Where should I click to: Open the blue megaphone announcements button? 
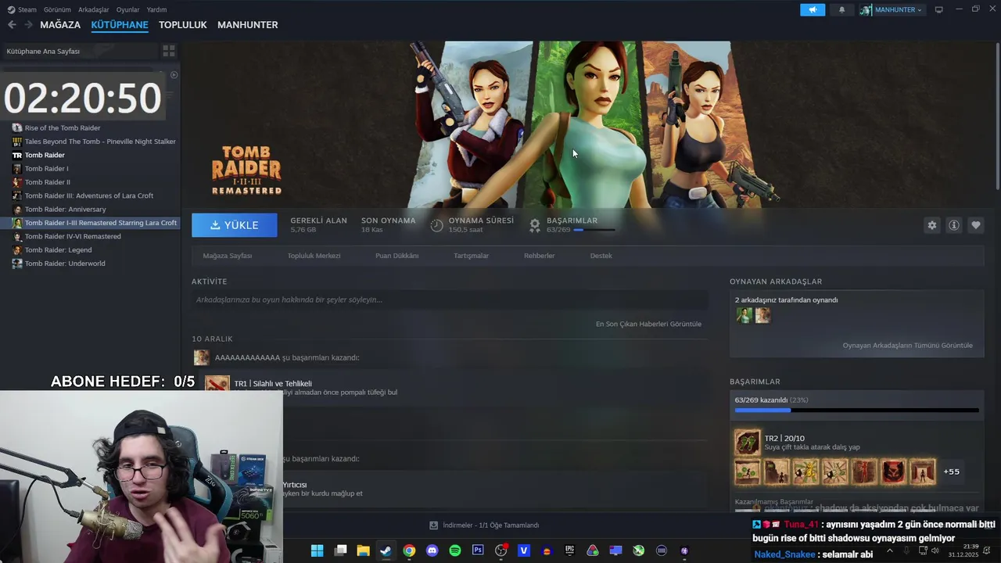click(x=813, y=9)
